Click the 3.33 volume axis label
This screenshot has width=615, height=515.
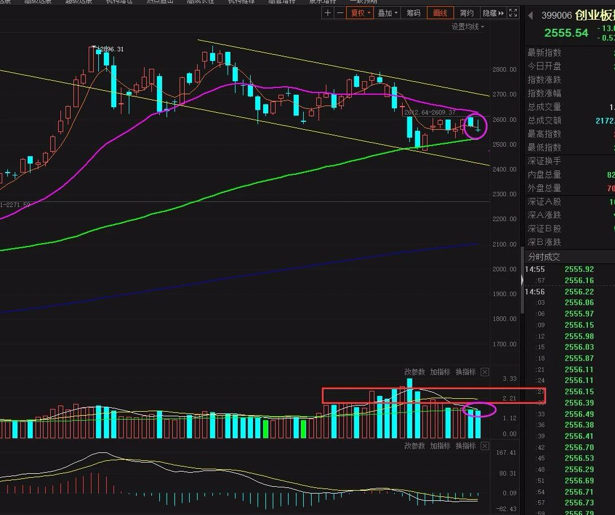509,378
